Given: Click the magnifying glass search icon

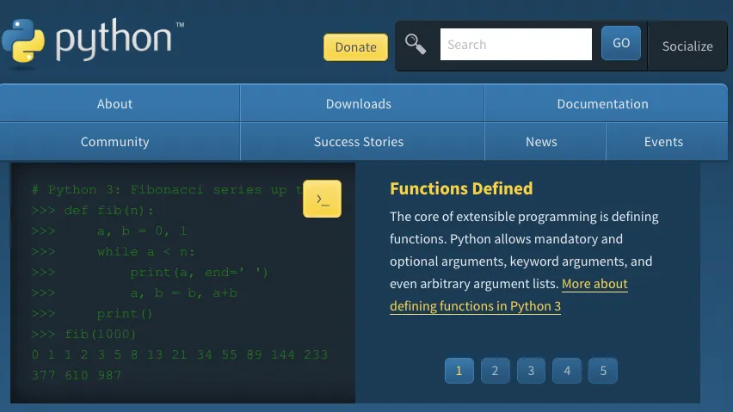Looking at the screenshot, I should pos(416,44).
